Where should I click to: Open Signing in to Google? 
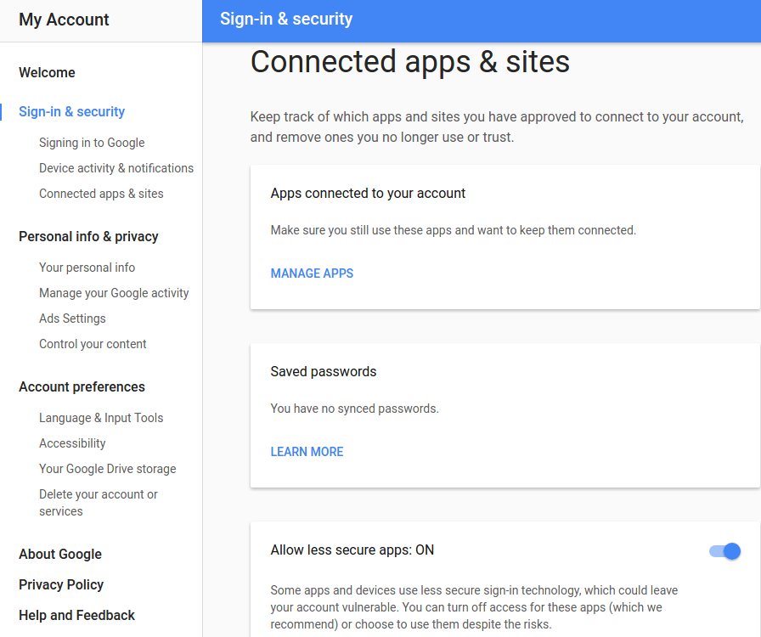click(92, 143)
